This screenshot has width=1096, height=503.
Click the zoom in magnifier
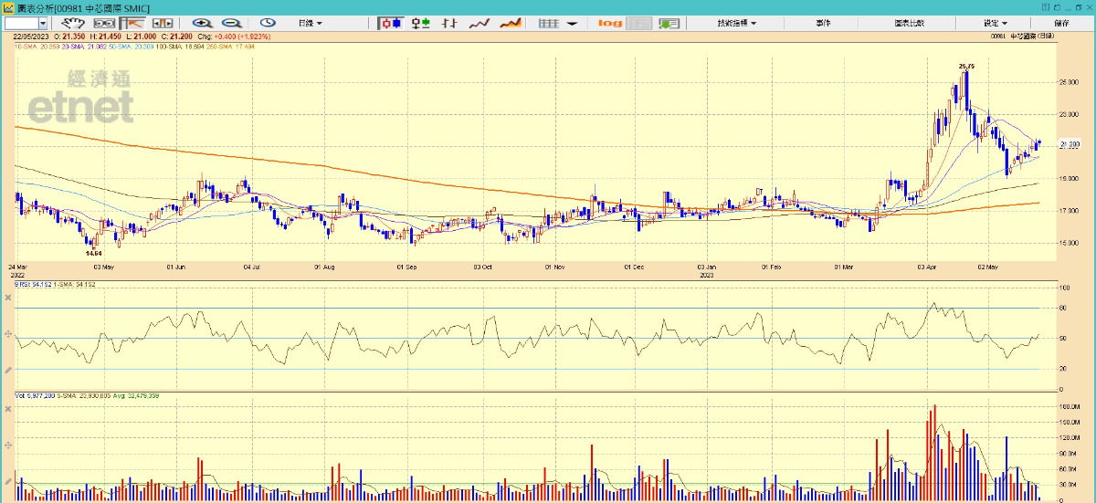pos(202,23)
